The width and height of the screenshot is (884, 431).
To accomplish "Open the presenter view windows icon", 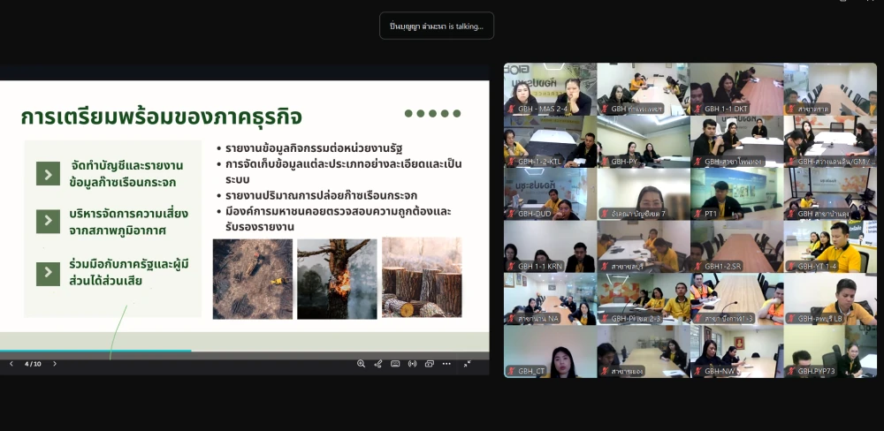I will pos(429,364).
